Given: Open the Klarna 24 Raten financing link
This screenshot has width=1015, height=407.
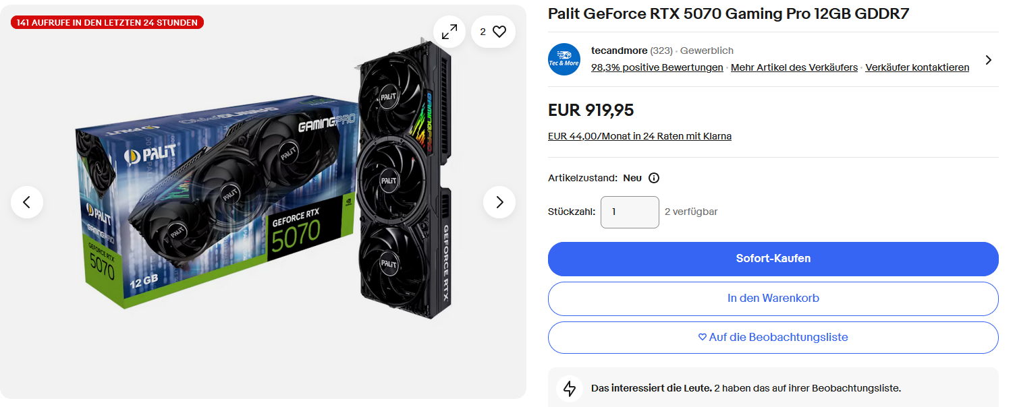Looking at the screenshot, I should (640, 136).
